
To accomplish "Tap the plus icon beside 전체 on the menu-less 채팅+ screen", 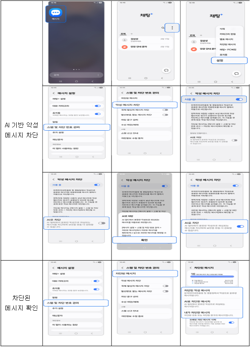I will [132, 34].
